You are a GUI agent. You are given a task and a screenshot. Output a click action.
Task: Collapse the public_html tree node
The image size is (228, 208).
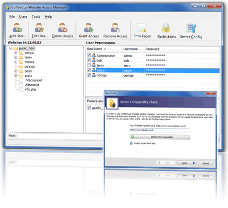tap(10, 49)
